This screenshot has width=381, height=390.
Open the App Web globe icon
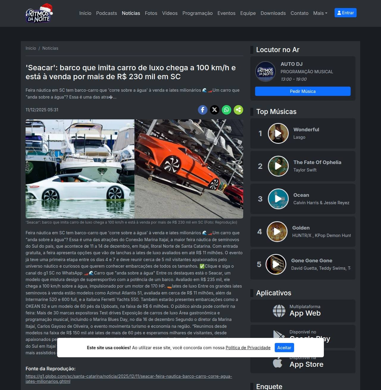(x=279, y=311)
